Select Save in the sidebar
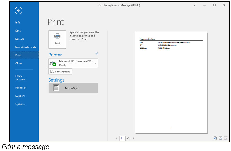This screenshot has height=151, width=231. (x=18, y=31)
